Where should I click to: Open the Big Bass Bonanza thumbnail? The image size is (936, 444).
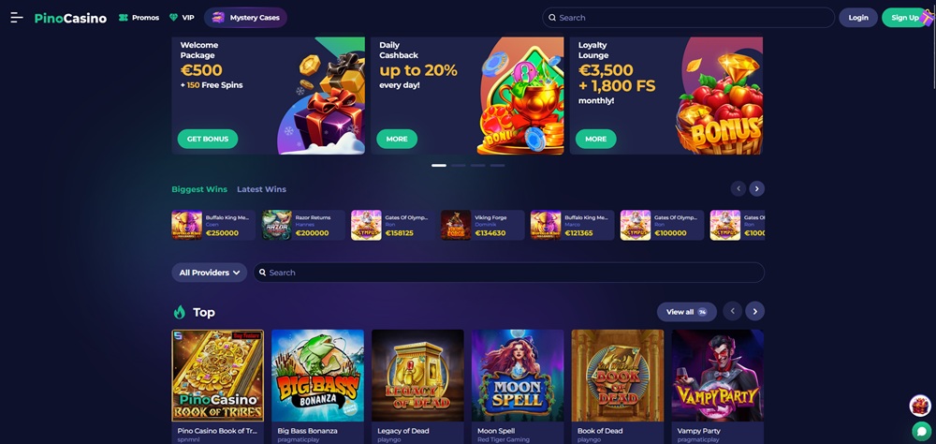click(317, 376)
